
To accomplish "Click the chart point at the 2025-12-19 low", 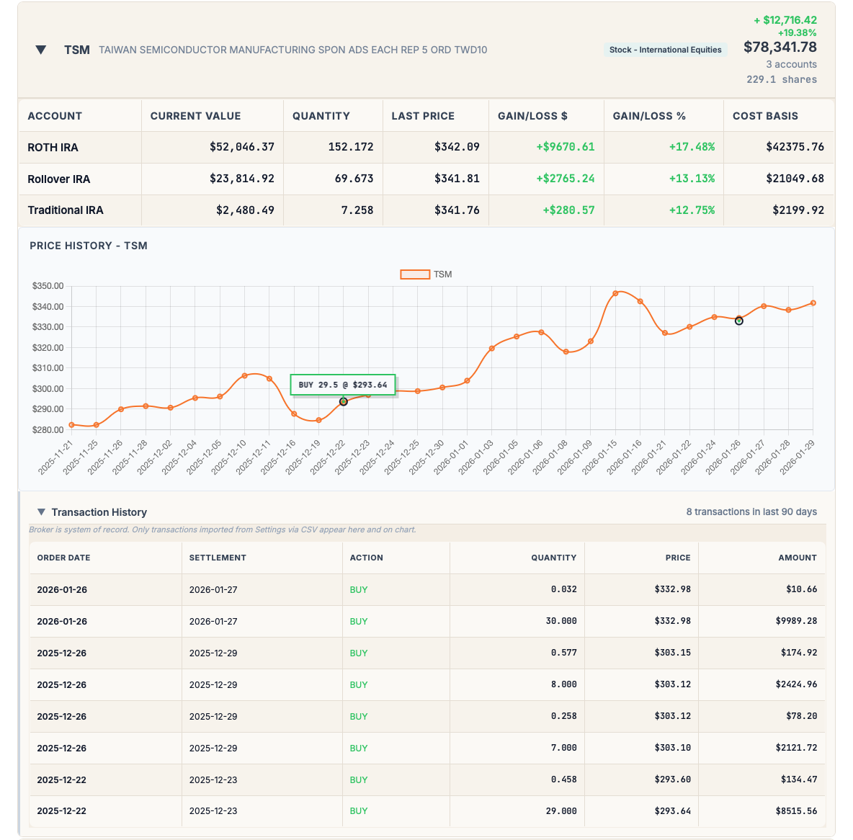I will pos(318,420).
